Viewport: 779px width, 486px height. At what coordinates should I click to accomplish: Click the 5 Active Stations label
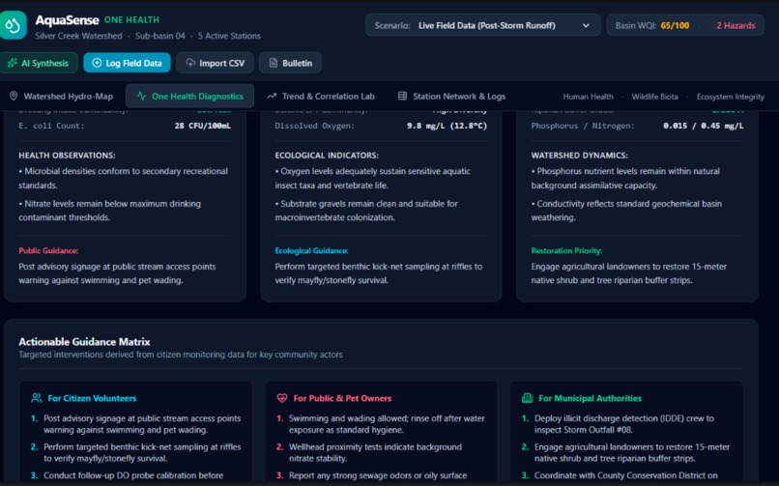[229, 36]
